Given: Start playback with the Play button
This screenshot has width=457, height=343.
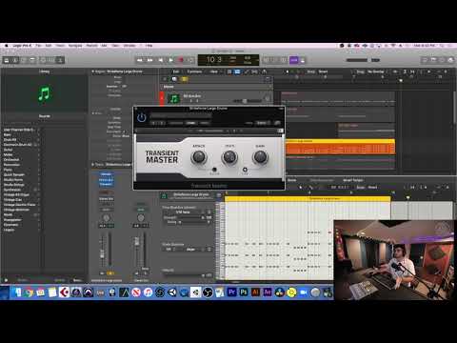Looking at the screenshot, I should [170, 60].
